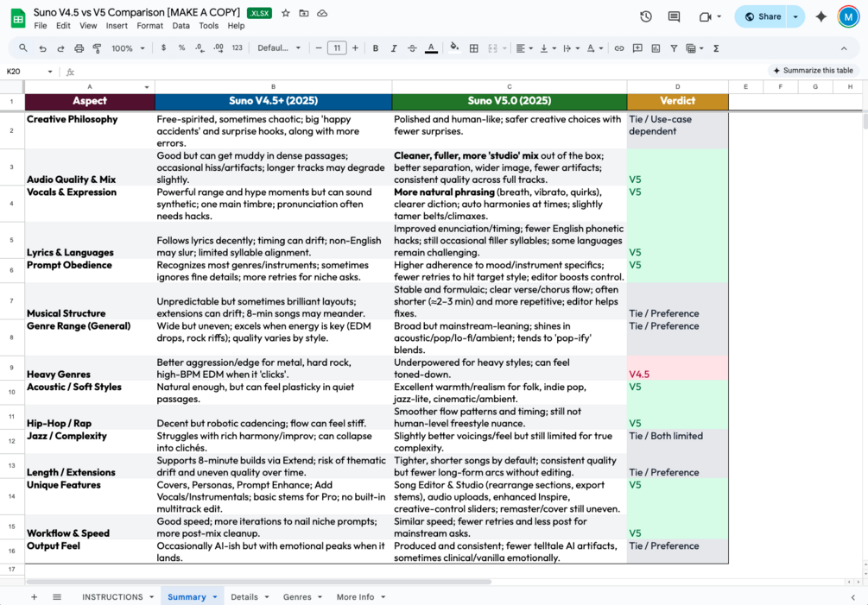
Task: Click the merge cells icon
Action: click(492, 48)
